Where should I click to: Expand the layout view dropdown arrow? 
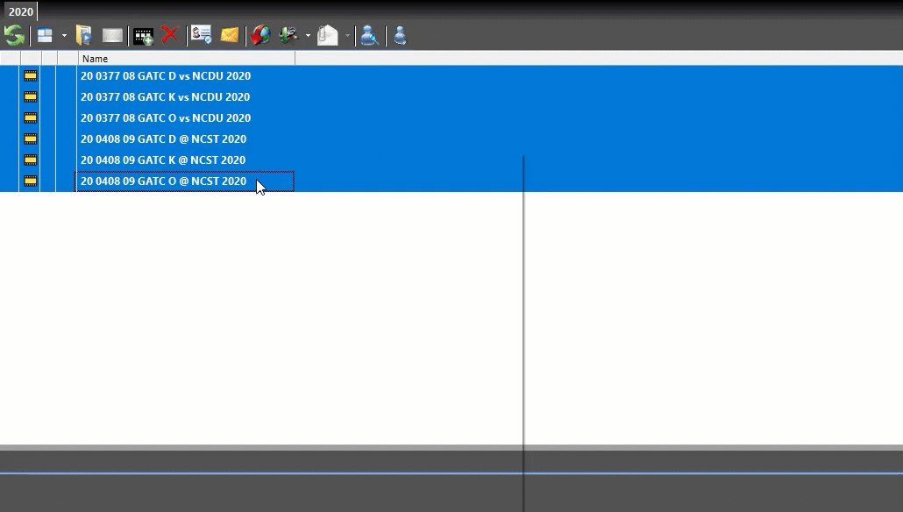point(64,36)
